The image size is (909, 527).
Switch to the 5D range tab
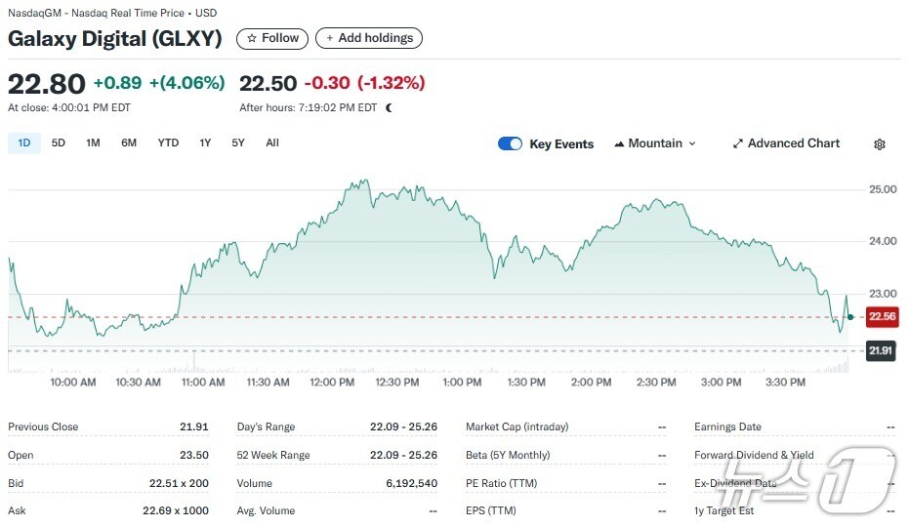(59, 142)
